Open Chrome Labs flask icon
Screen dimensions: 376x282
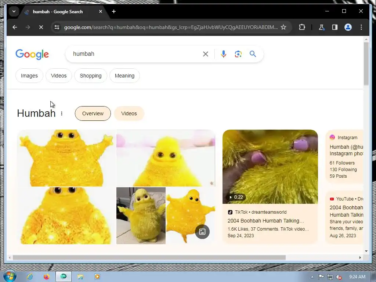321,27
